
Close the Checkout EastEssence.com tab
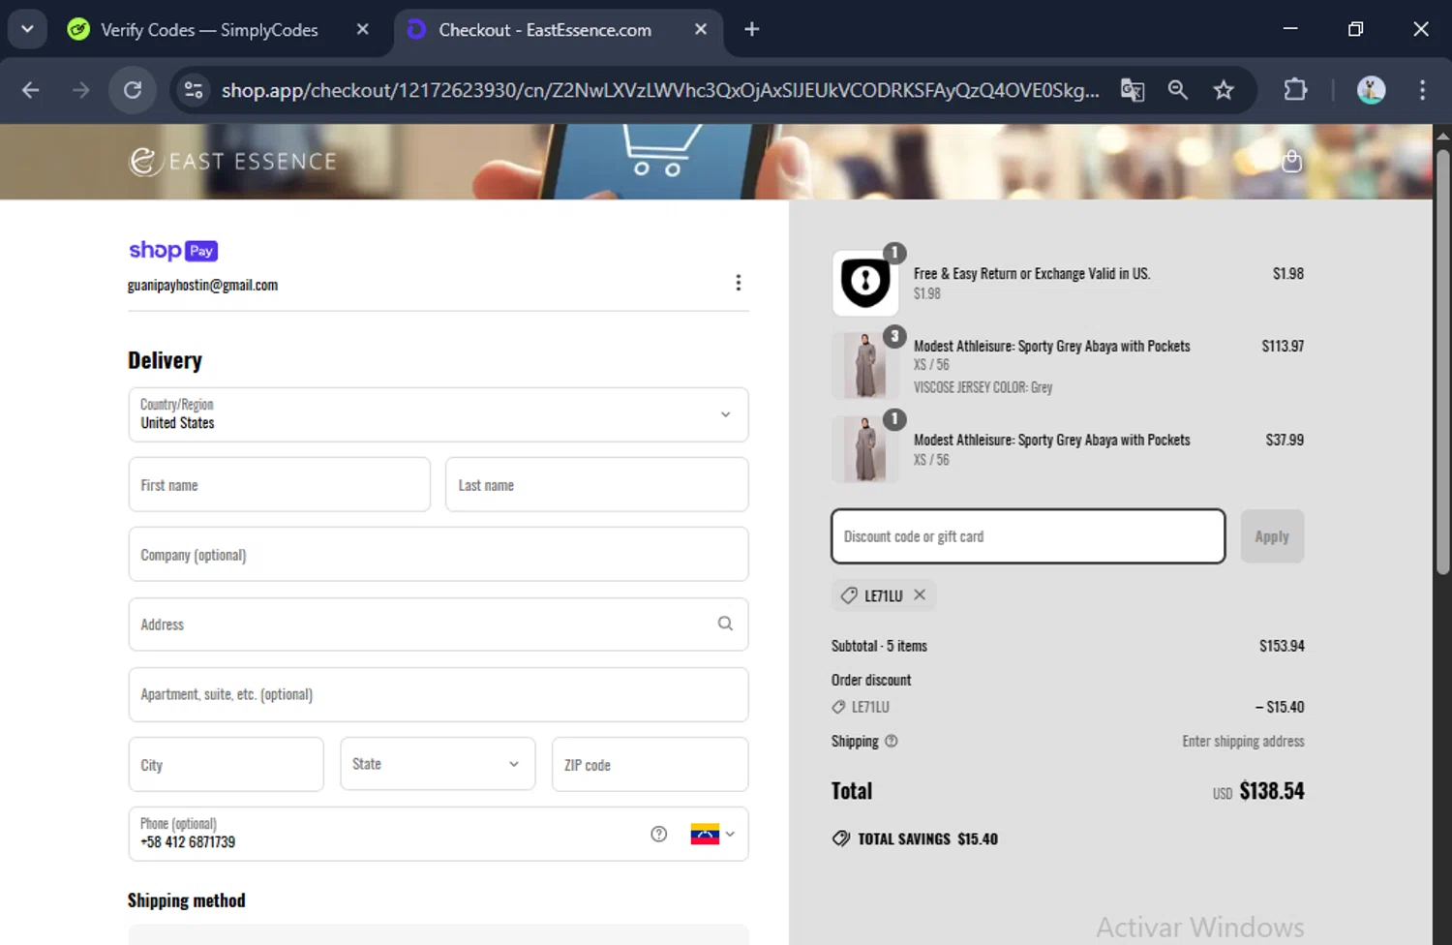pyautogui.click(x=701, y=29)
